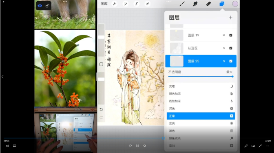The width and height of the screenshot is (274, 153).
Task: Collapse blend mode N of 图层 25
Action: (x=224, y=61)
